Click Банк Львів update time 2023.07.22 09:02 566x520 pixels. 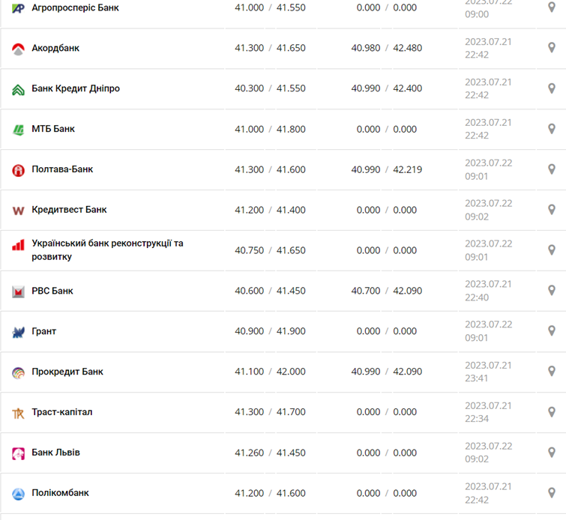pyautogui.click(x=488, y=453)
